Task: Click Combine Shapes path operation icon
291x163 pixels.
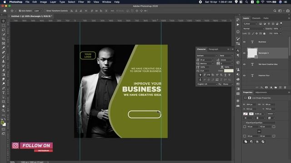Action: tap(246, 142)
